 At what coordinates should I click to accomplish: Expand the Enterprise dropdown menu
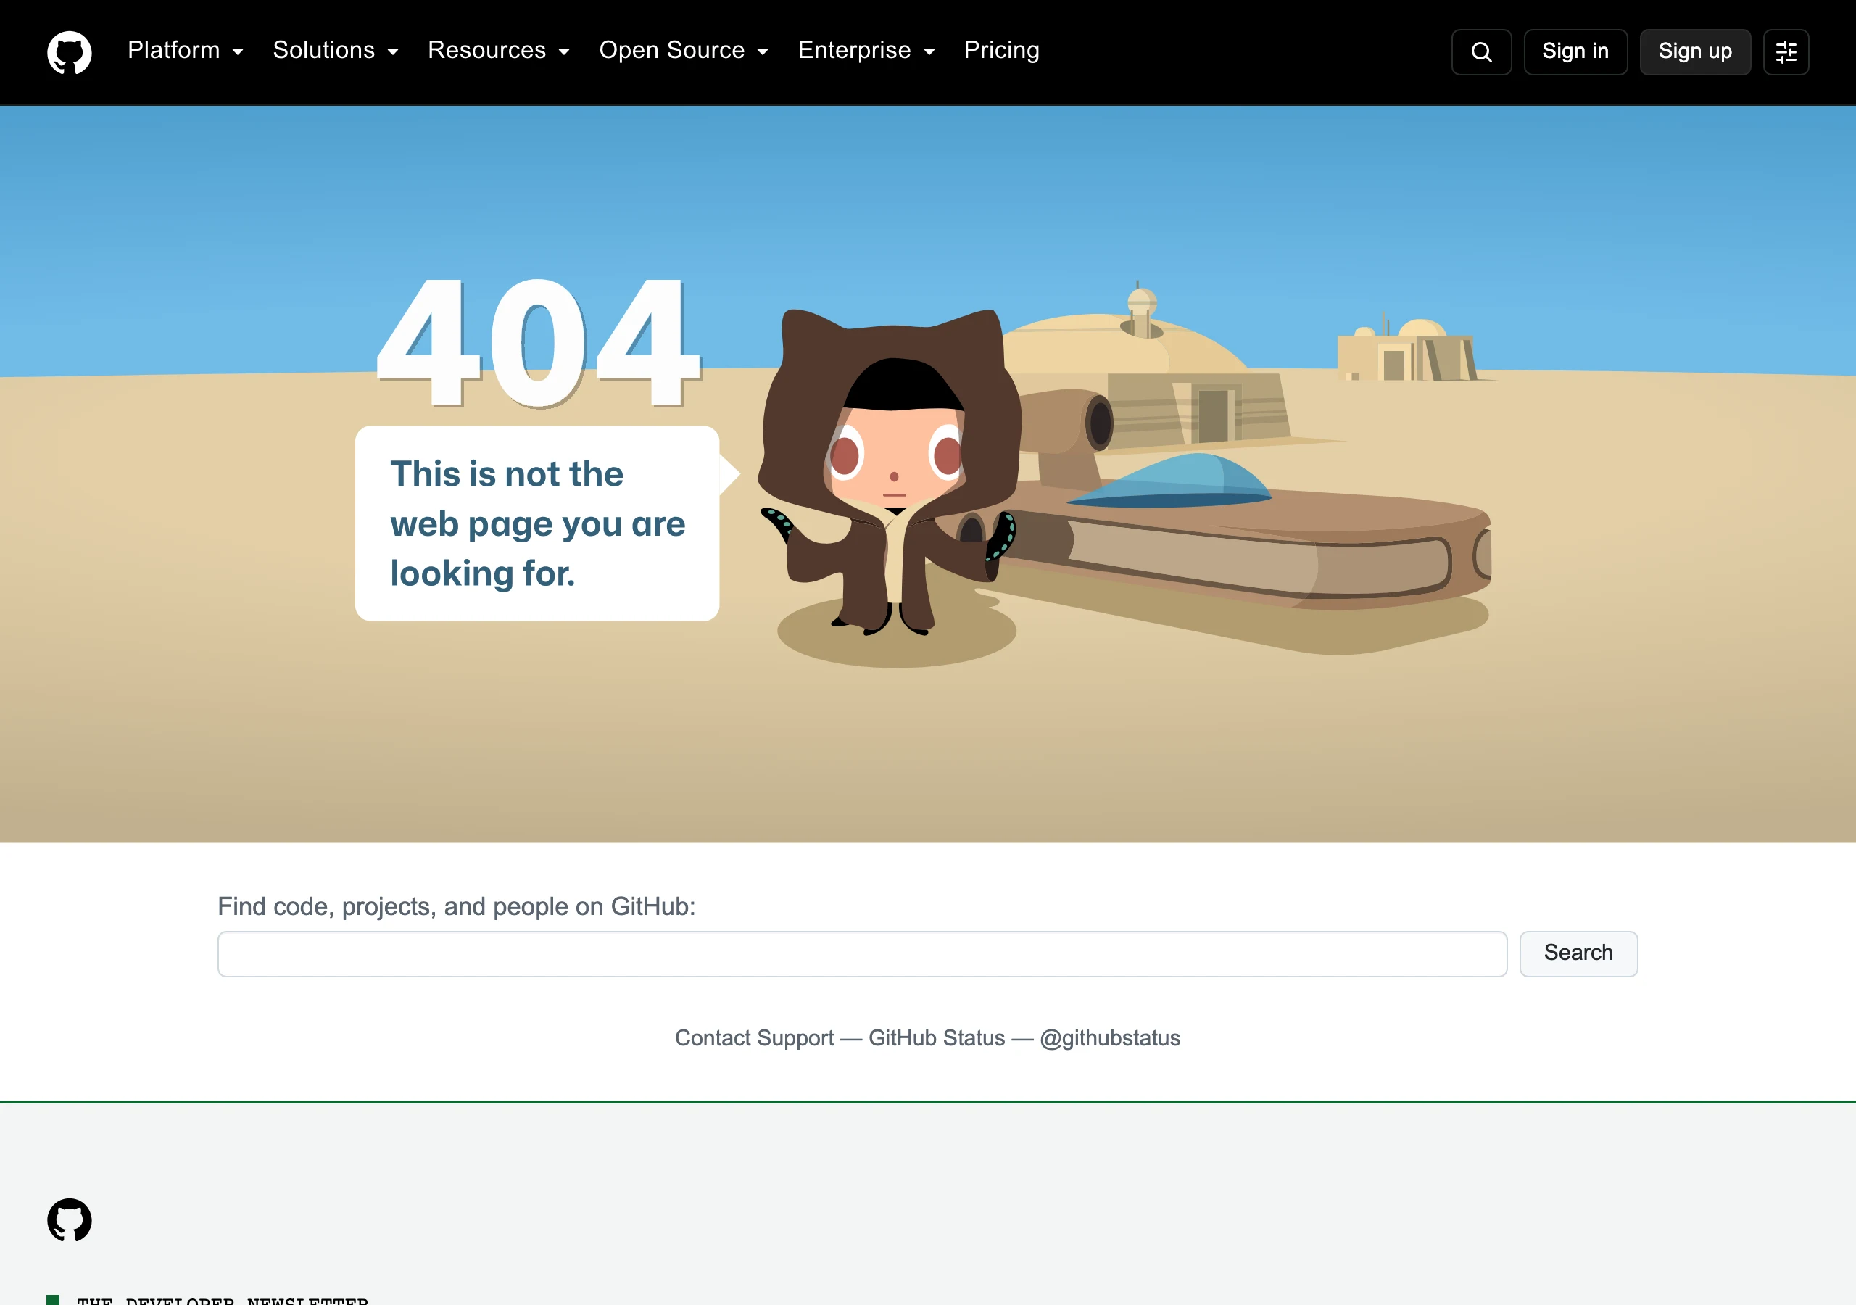click(866, 50)
